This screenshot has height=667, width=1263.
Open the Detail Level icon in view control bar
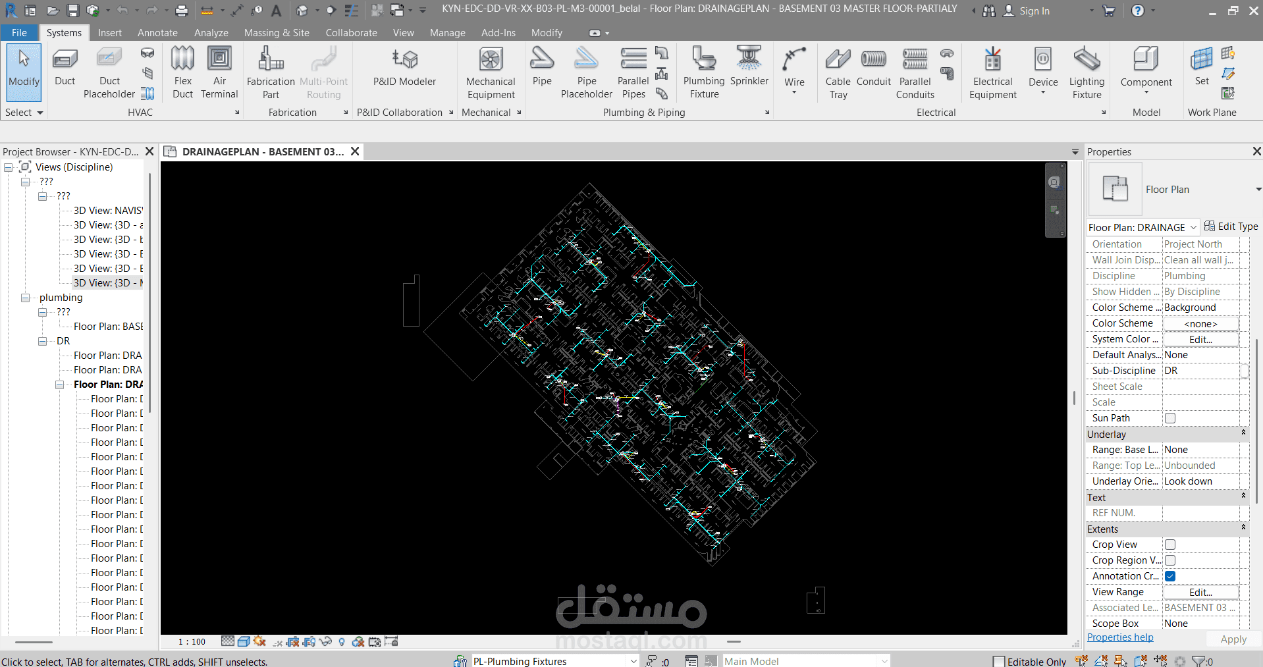coord(228,641)
